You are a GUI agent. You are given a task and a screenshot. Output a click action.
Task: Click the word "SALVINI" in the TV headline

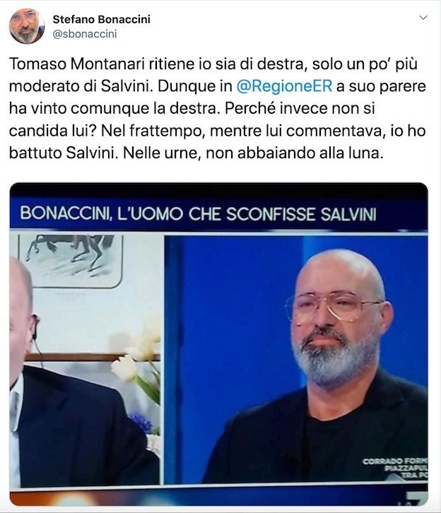(348, 214)
